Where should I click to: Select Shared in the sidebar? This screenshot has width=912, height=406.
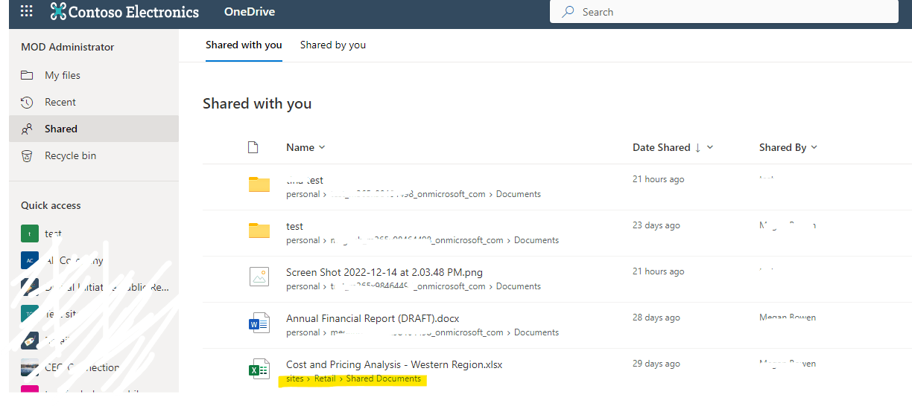[x=94, y=129]
